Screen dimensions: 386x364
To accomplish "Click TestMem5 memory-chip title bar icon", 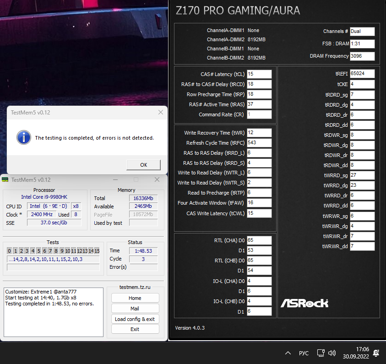I will click(x=5, y=179).
